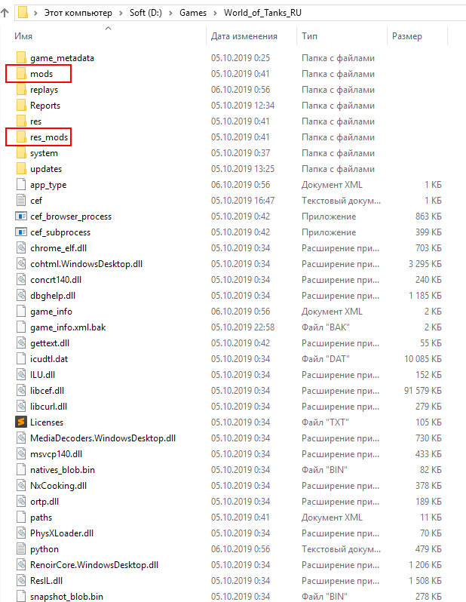Image resolution: width=466 pixels, height=602 pixels.
Task: Click the concrt140.dll file icon
Action: pyautogui.click(x=21, y=279)
